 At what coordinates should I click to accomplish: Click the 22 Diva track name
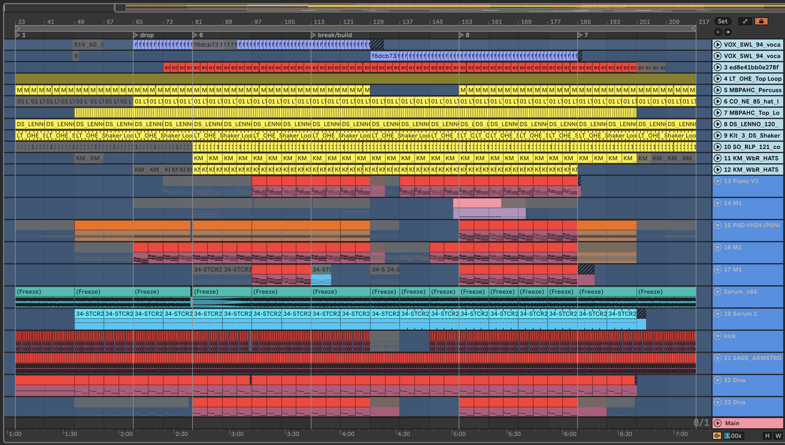(734, 380)
